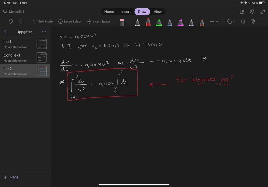Viewport: 268px width, 187px height.
Task: Switch to the View tab
Action: (157, 12)
